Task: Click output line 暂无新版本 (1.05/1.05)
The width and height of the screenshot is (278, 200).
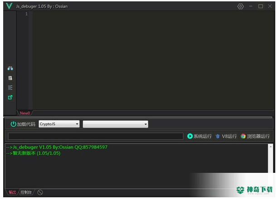Action: tap(33, 153)
